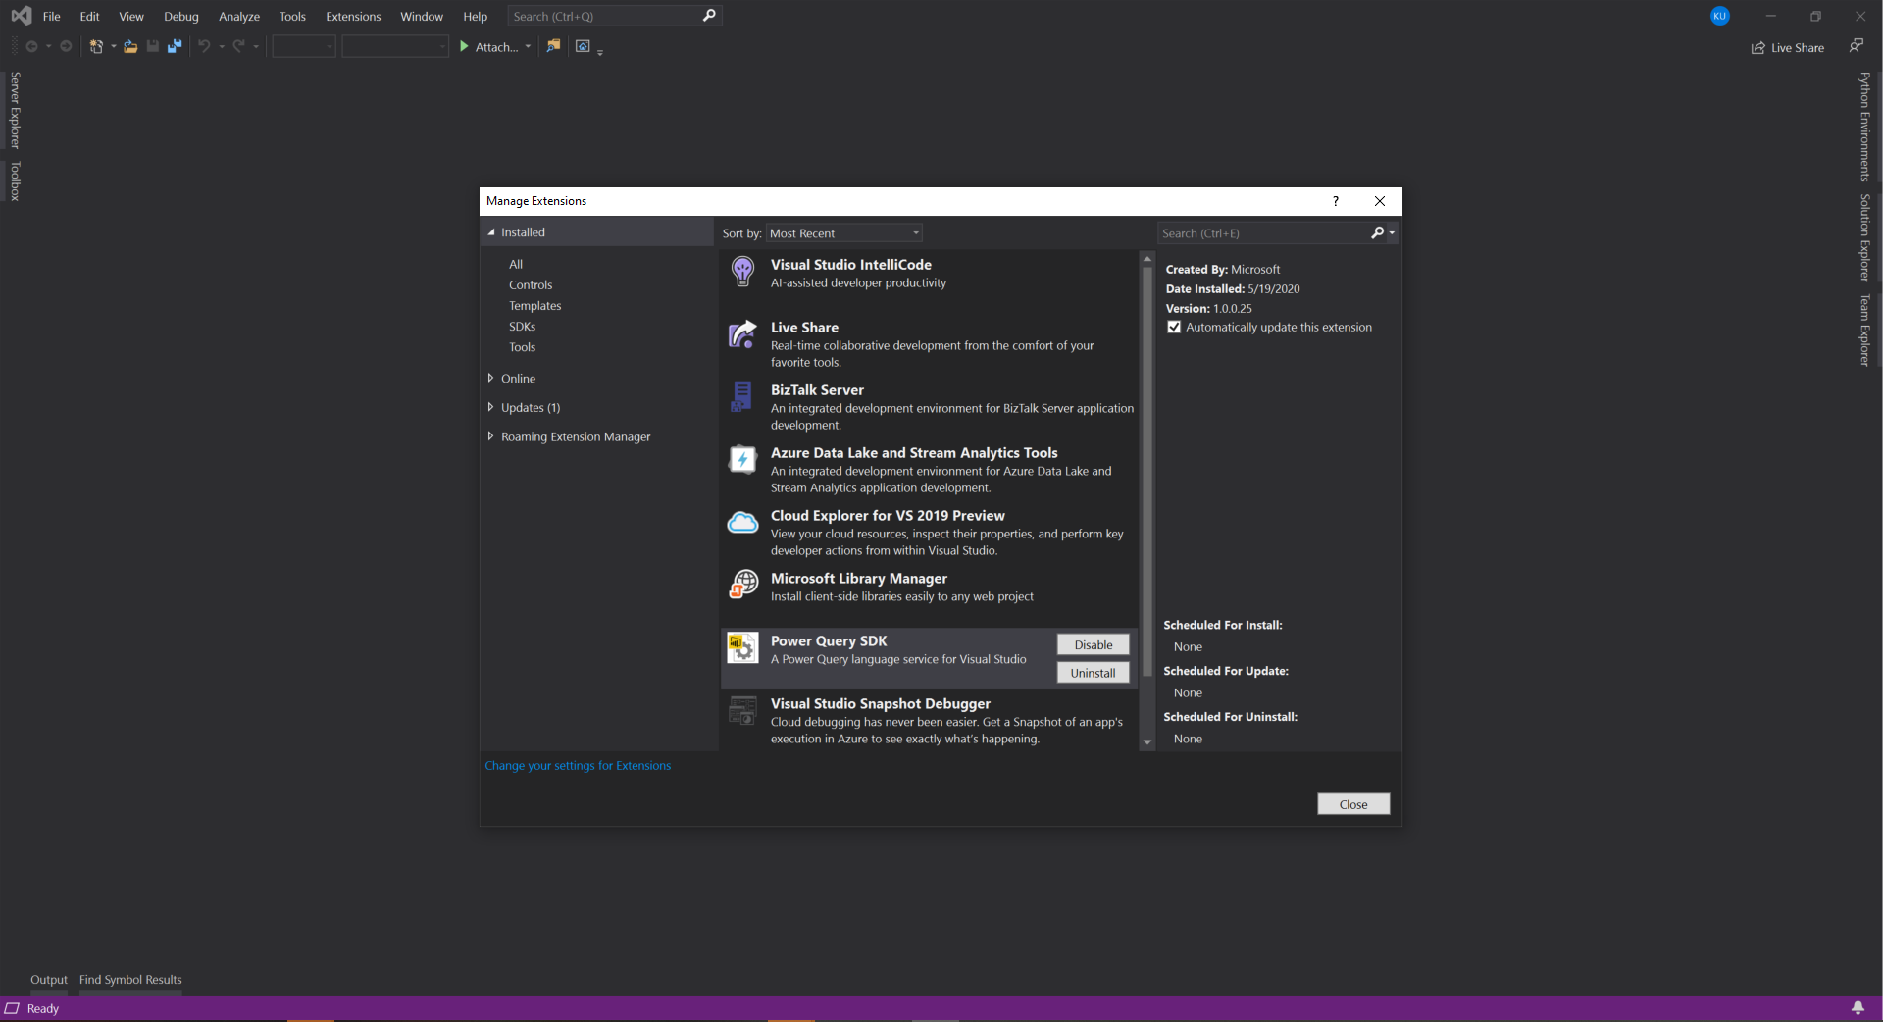This screenshot has height=1022, width=1883.
Task: Click the Azure Data Lake extension icon
Action: 742,459
